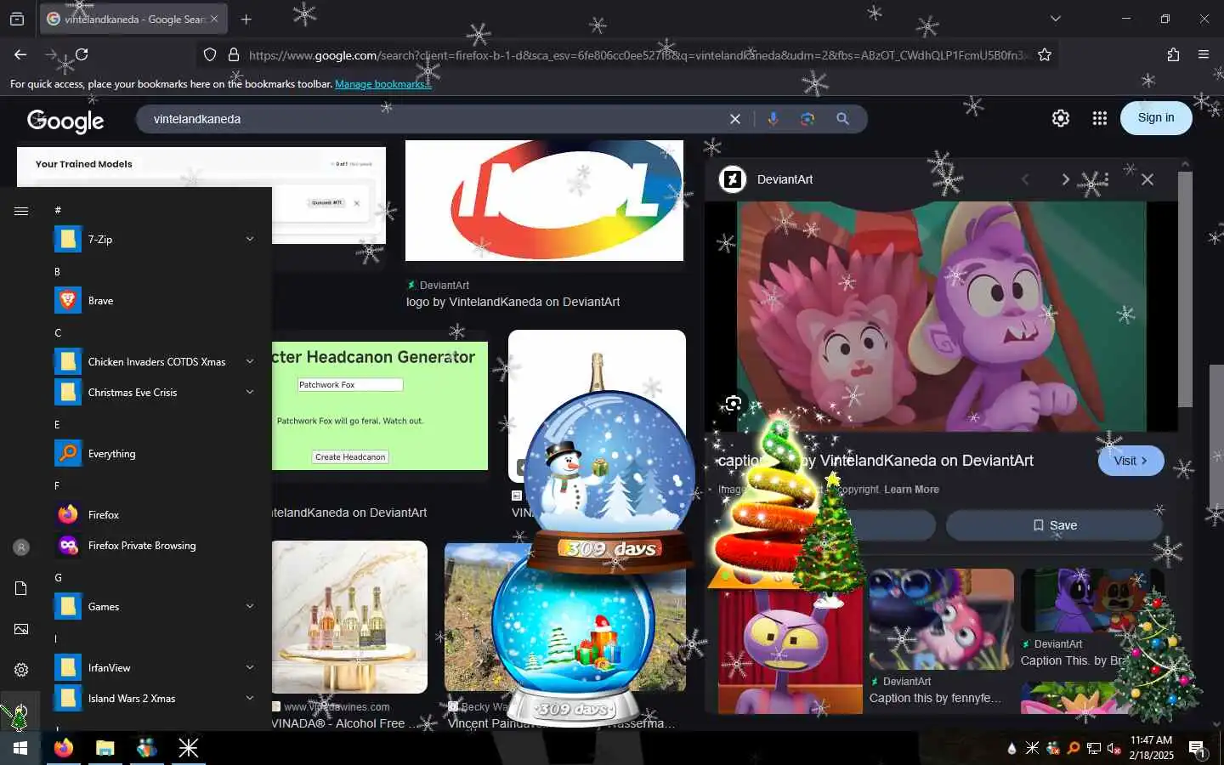Open the rainbow logo by VintelandKaneda thumbnail
The image size is (1224, 765).
(x=544, y=201)
